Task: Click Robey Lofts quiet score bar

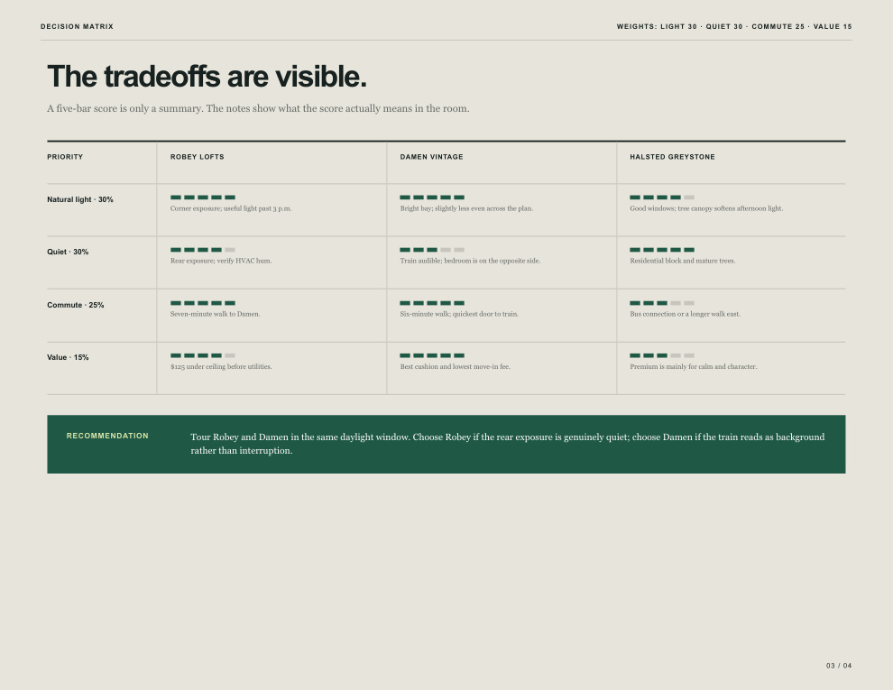Action: [x=203, y=250]
